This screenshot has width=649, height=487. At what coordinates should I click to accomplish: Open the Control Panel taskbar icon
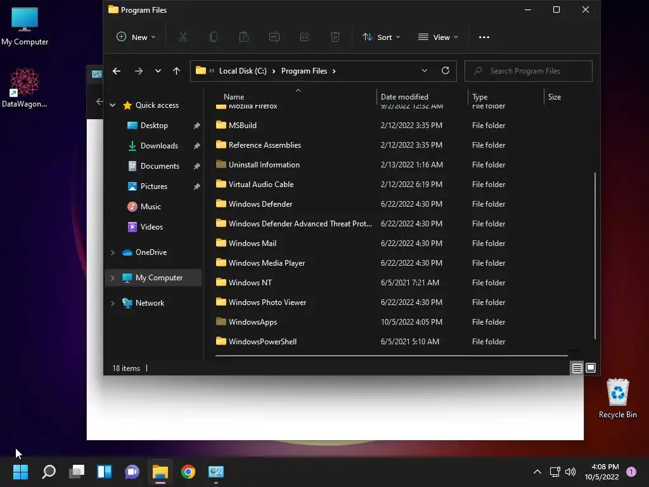click(216, 472)
